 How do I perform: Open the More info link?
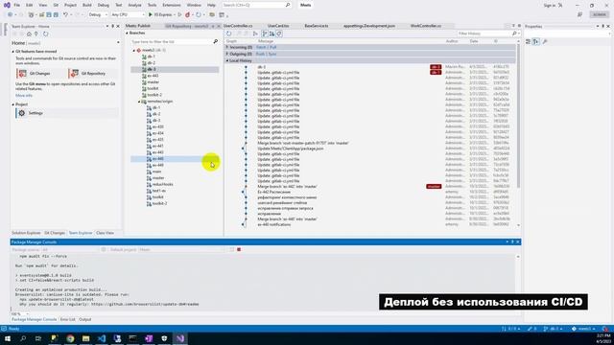coord(24,96)
